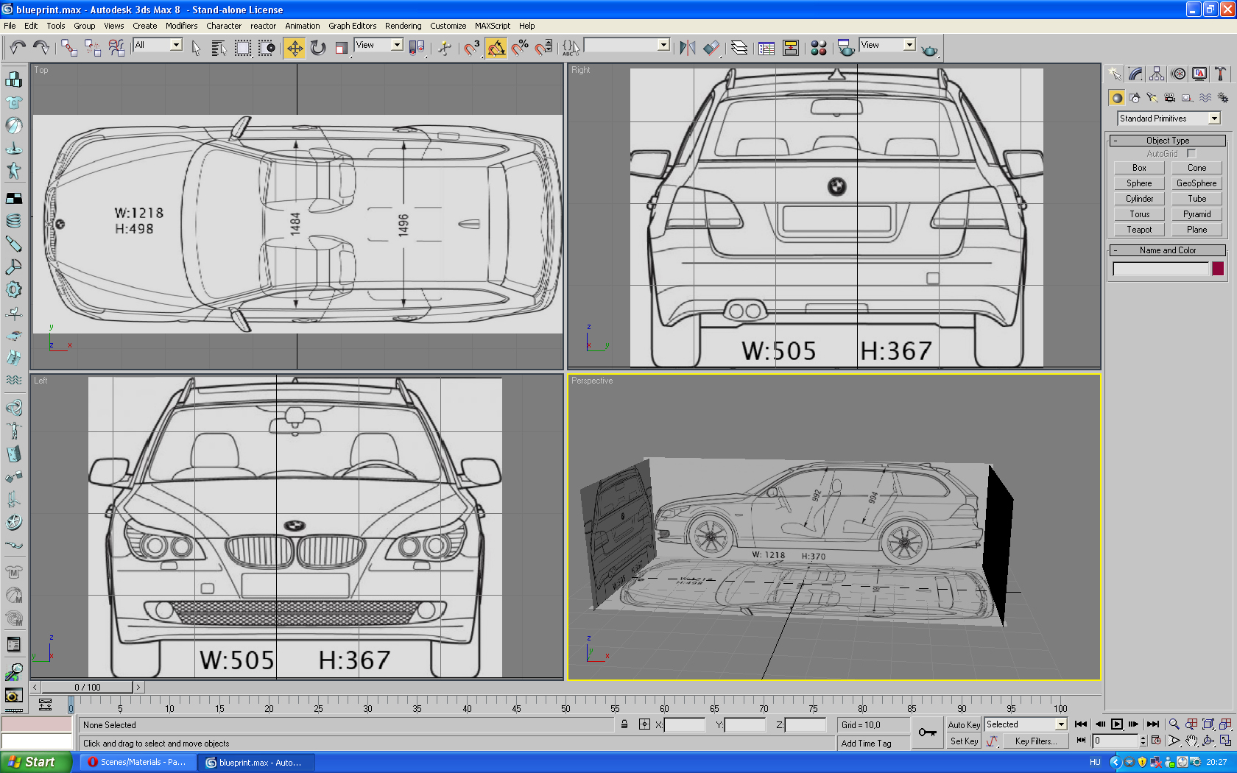
Task: Click the GeoSphere primitive button
Action: coord(1197,183)
